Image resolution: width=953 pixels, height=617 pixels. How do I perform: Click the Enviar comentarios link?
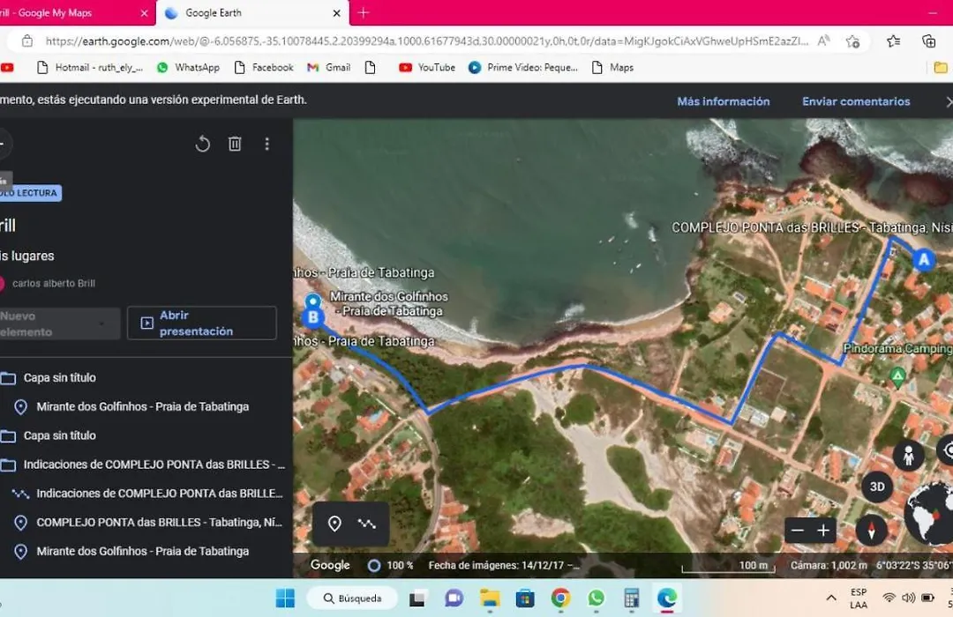856,101
